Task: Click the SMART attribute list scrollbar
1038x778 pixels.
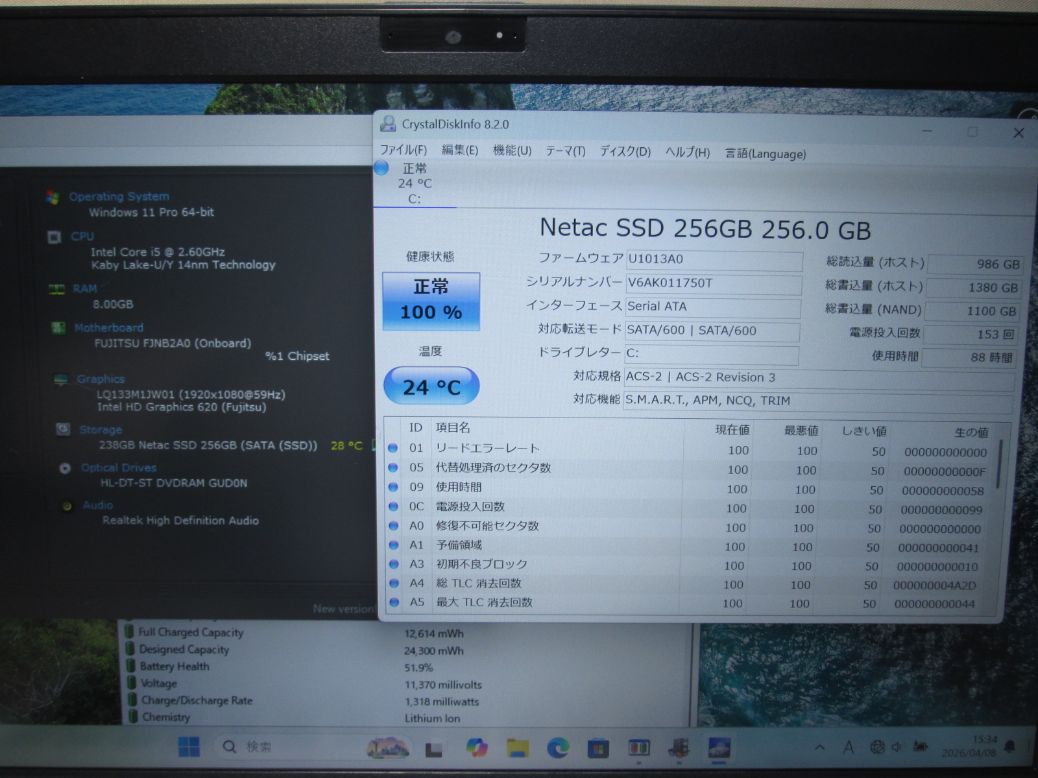Action: (1000, 464)
